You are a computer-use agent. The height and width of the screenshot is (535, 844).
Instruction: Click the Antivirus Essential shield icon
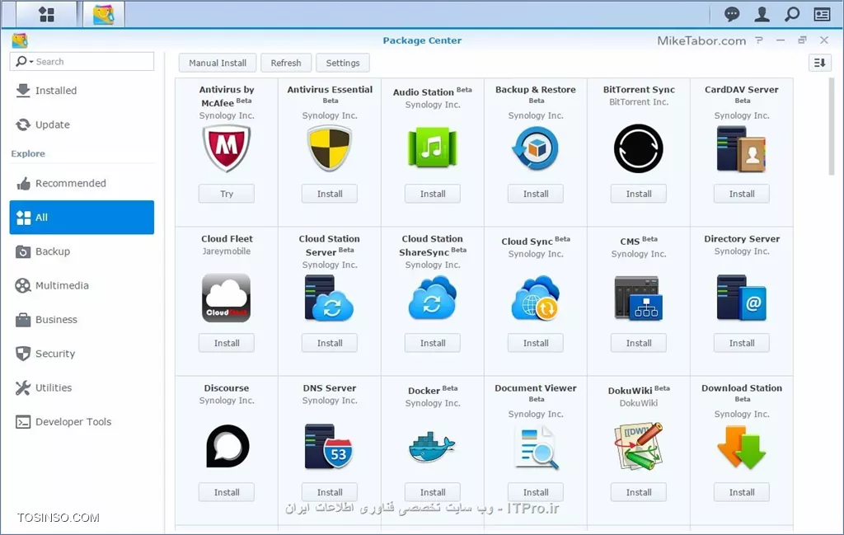pos(330,148)
